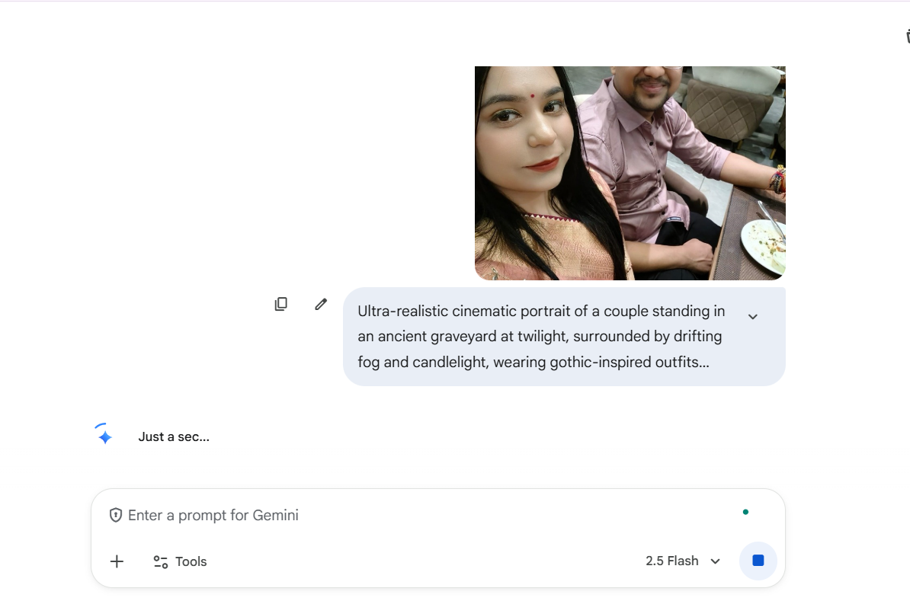Click the green dot in prompt box

[745, 512]
